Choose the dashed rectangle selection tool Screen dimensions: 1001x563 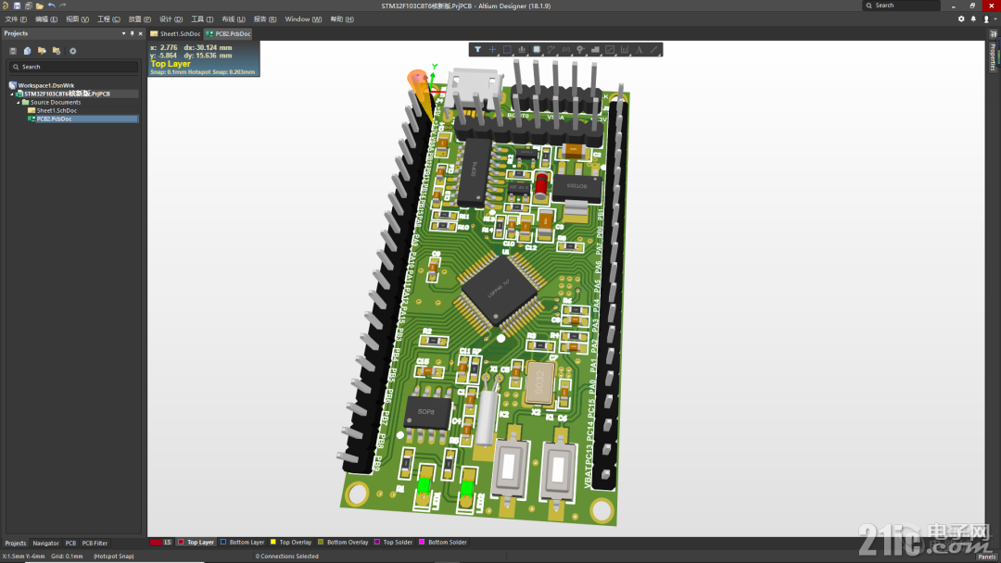(x=507, y=49)
